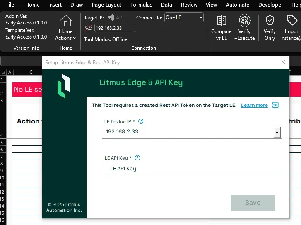
Task: Click the Import Instance(s) tag icon
Action: click(x=292, y=20)
